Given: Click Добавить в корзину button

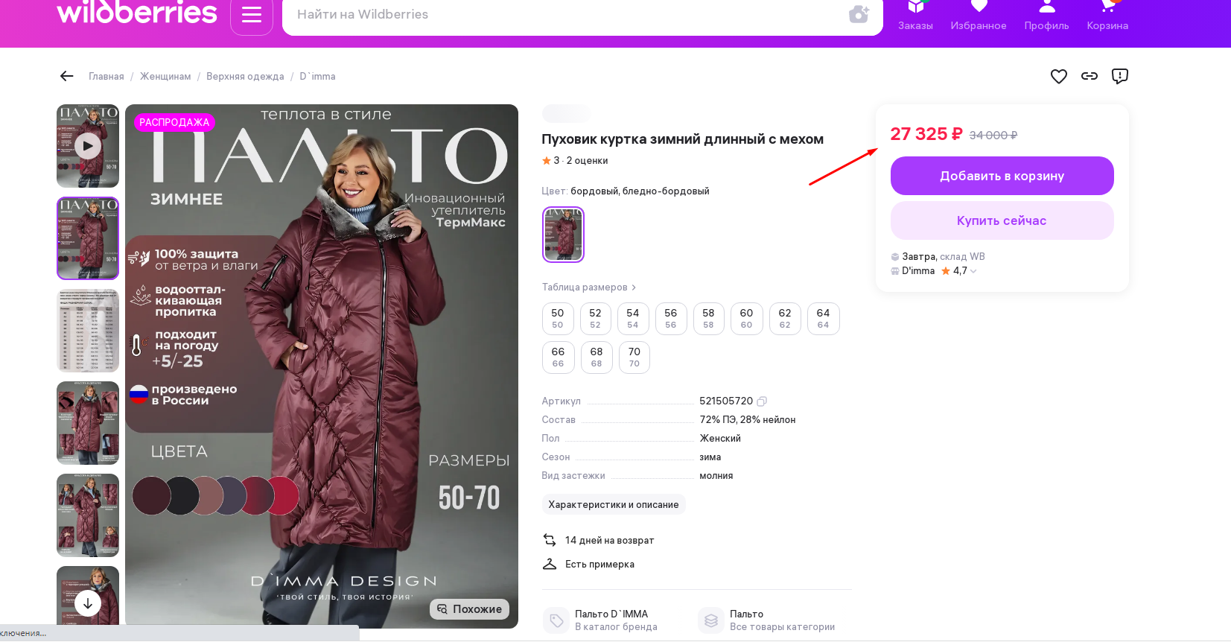Looking at the screenshot, I should 1002,176.
